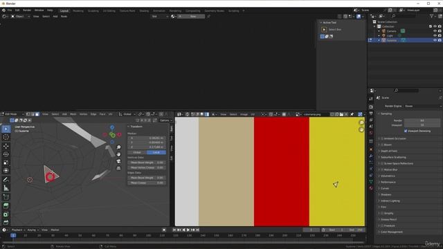443x249 pixels.
Task: Click the viewport zoom magnifier icon
Action: 118,147
